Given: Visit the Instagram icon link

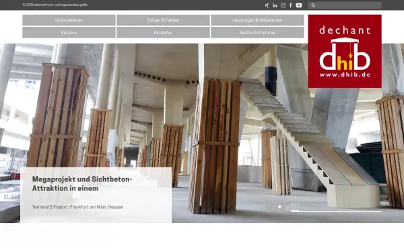Looking at the screenshot, I should 283,5.
